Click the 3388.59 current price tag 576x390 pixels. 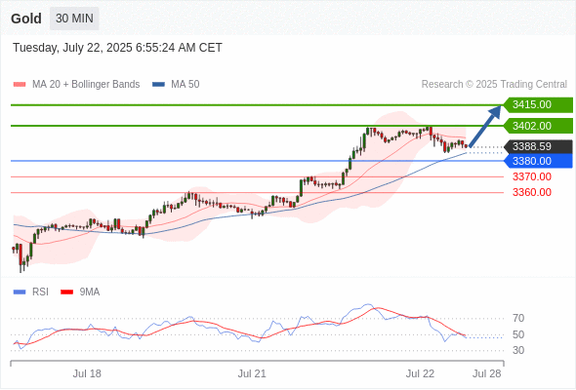coord(538,147)
